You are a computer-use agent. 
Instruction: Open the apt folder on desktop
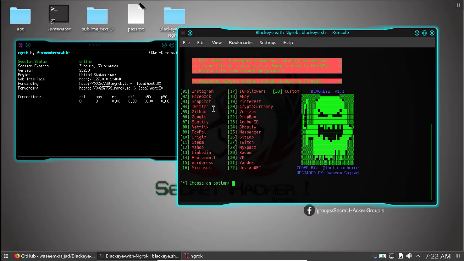click(x=20, y=18)
